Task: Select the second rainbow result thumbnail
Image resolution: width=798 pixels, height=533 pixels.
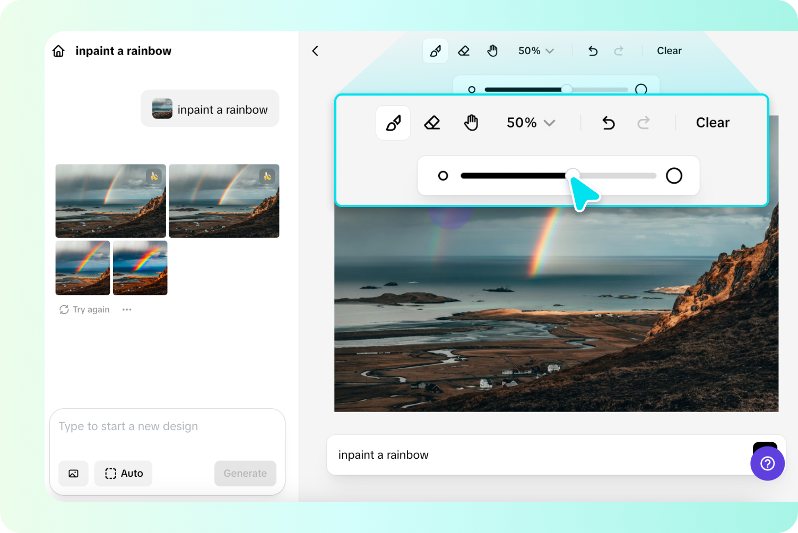Action: click(223, 201)
